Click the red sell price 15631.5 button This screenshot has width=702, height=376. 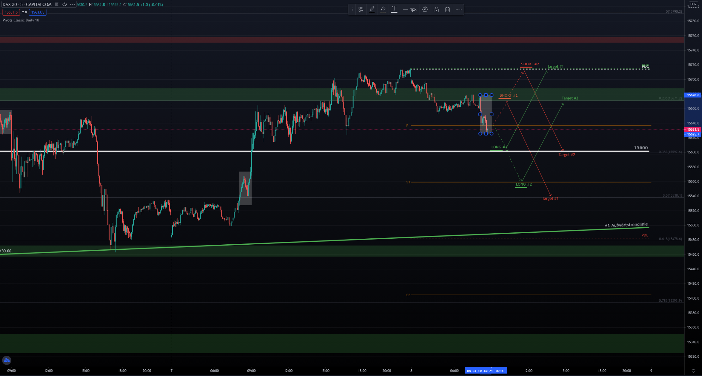[x=11, y=12]
